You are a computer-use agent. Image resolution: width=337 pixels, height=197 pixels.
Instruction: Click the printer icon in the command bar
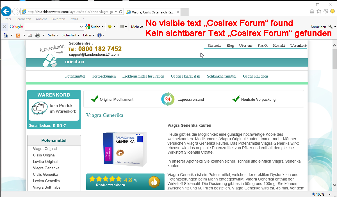37,35
